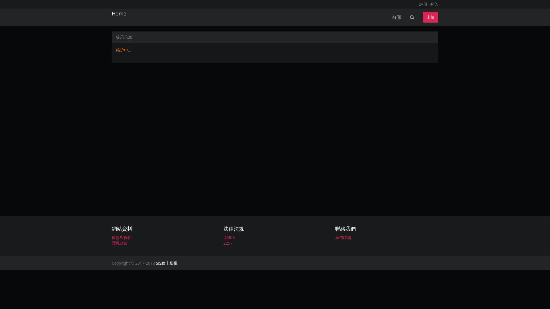Open the 廣告聯絡 advertising contact link
Viewport: 550px width, 309px height.
pos(343,237)
